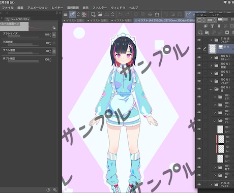Image resolution: width=234 pixels, height=193 pixels.
Task: Click the clip to layer below icon
Action: pos(206,26)
